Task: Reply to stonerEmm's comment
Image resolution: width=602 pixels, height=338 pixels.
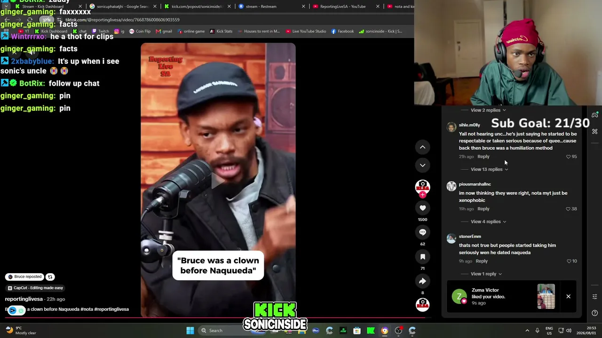Action: pos(482,261)
